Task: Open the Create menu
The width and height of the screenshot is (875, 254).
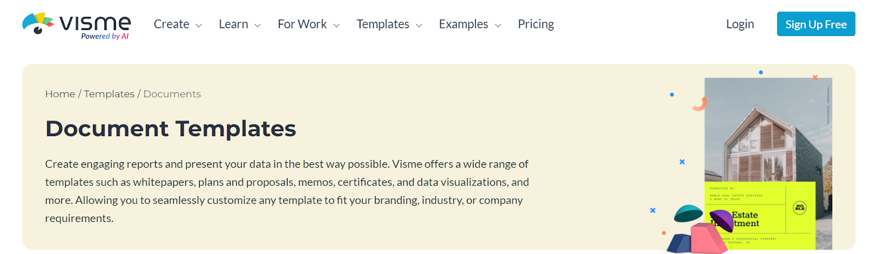Action: tap(171, 24)
